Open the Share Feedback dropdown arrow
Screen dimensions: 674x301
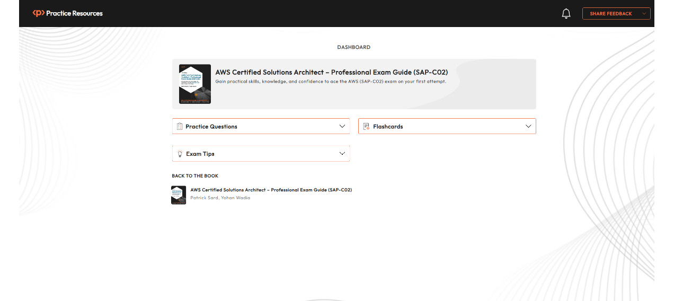pos(644,14)
